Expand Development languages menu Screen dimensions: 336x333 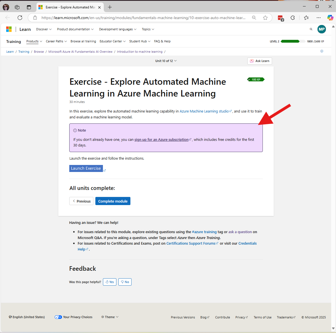pyautogui.click(x=118, y=29)
